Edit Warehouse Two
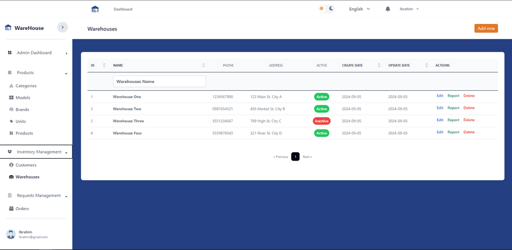This screenshot has height=250, width=512. click(440, 108)
